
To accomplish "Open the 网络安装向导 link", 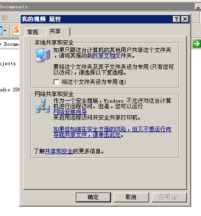I will [x=70, y=112].
